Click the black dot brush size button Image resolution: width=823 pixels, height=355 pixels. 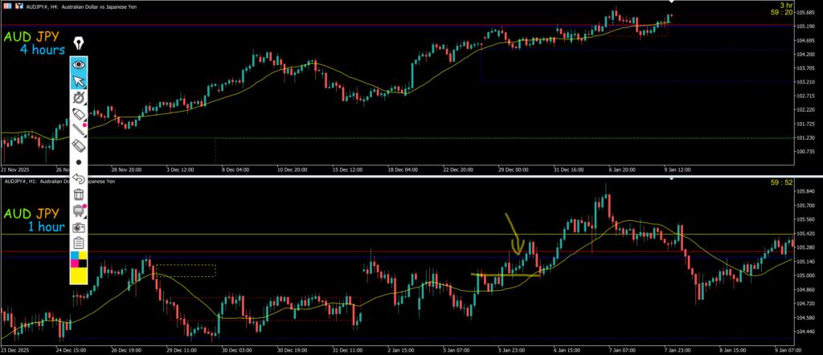[x=79, y=162]
